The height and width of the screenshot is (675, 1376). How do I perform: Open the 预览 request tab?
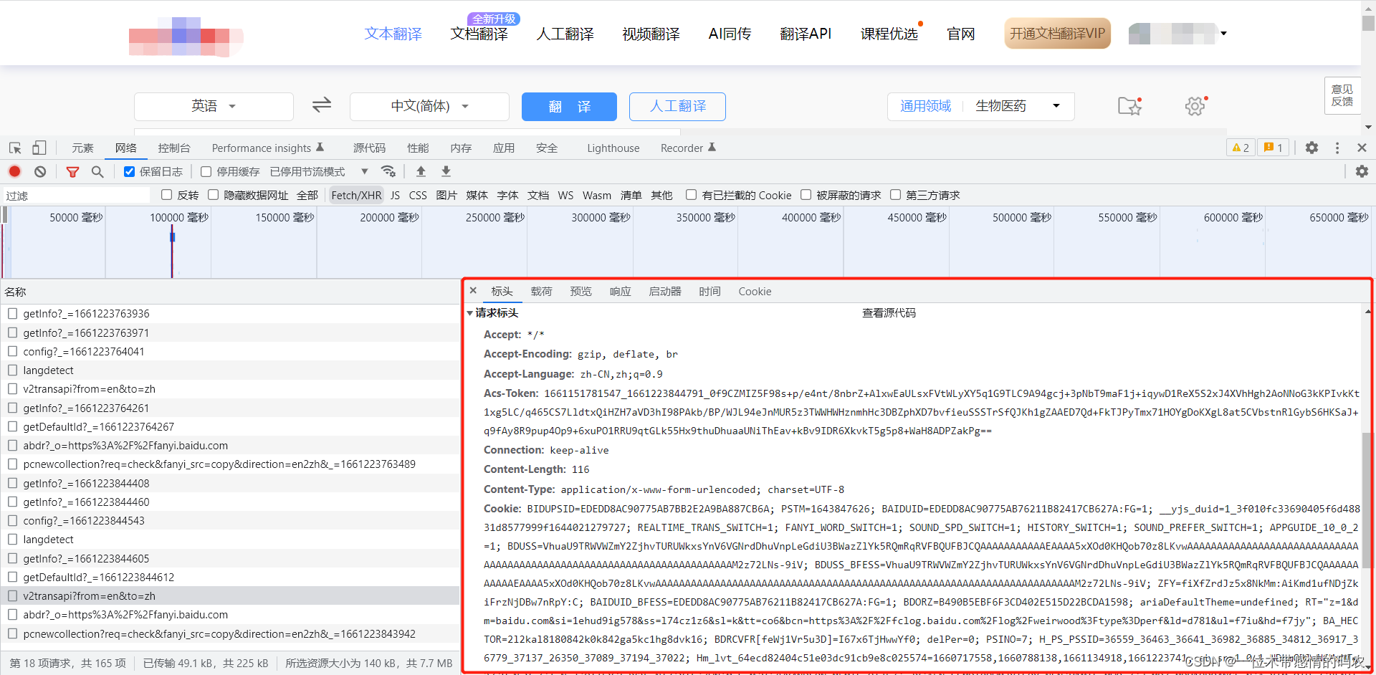click(580, 291)
